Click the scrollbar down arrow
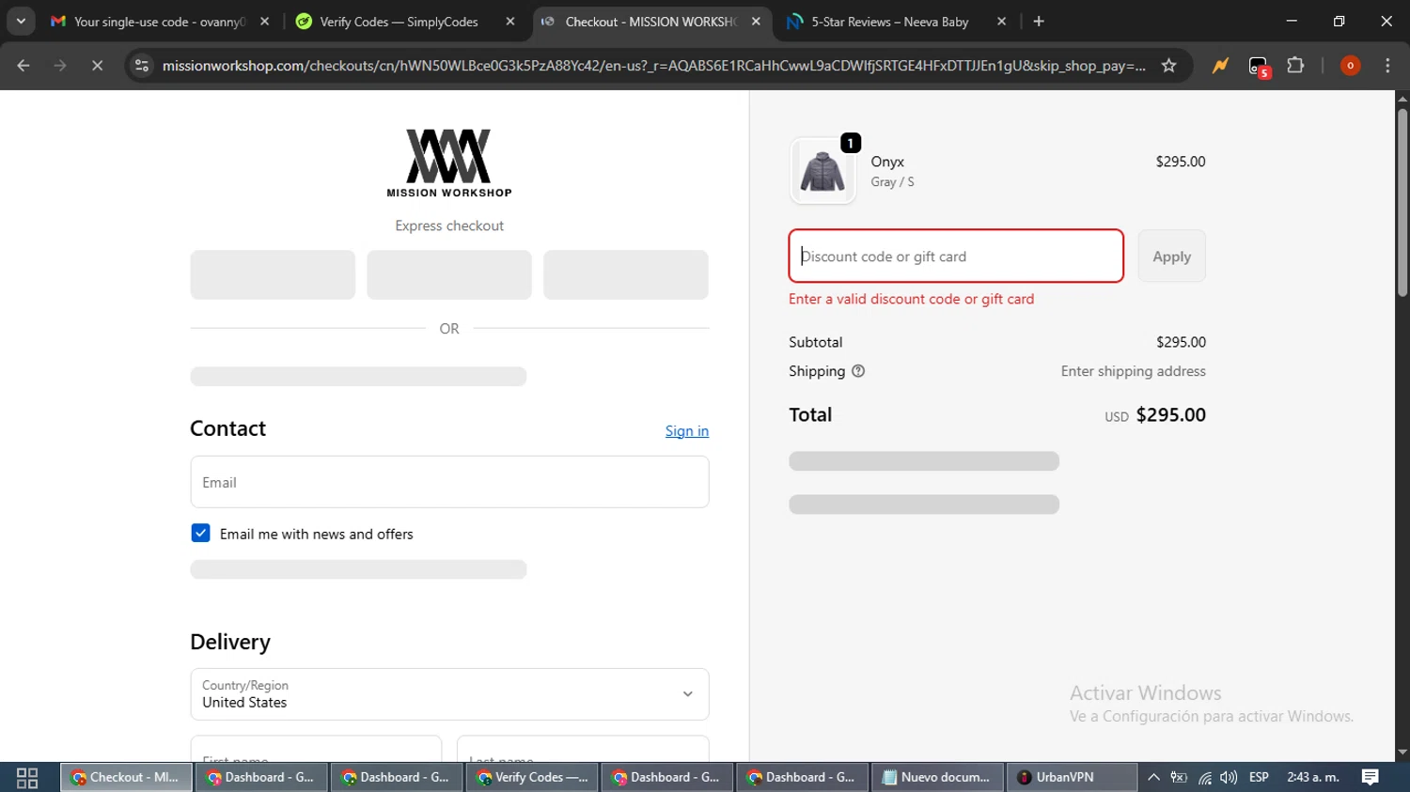This screenshot has height=792, width=1410. tap(1402, 753)
